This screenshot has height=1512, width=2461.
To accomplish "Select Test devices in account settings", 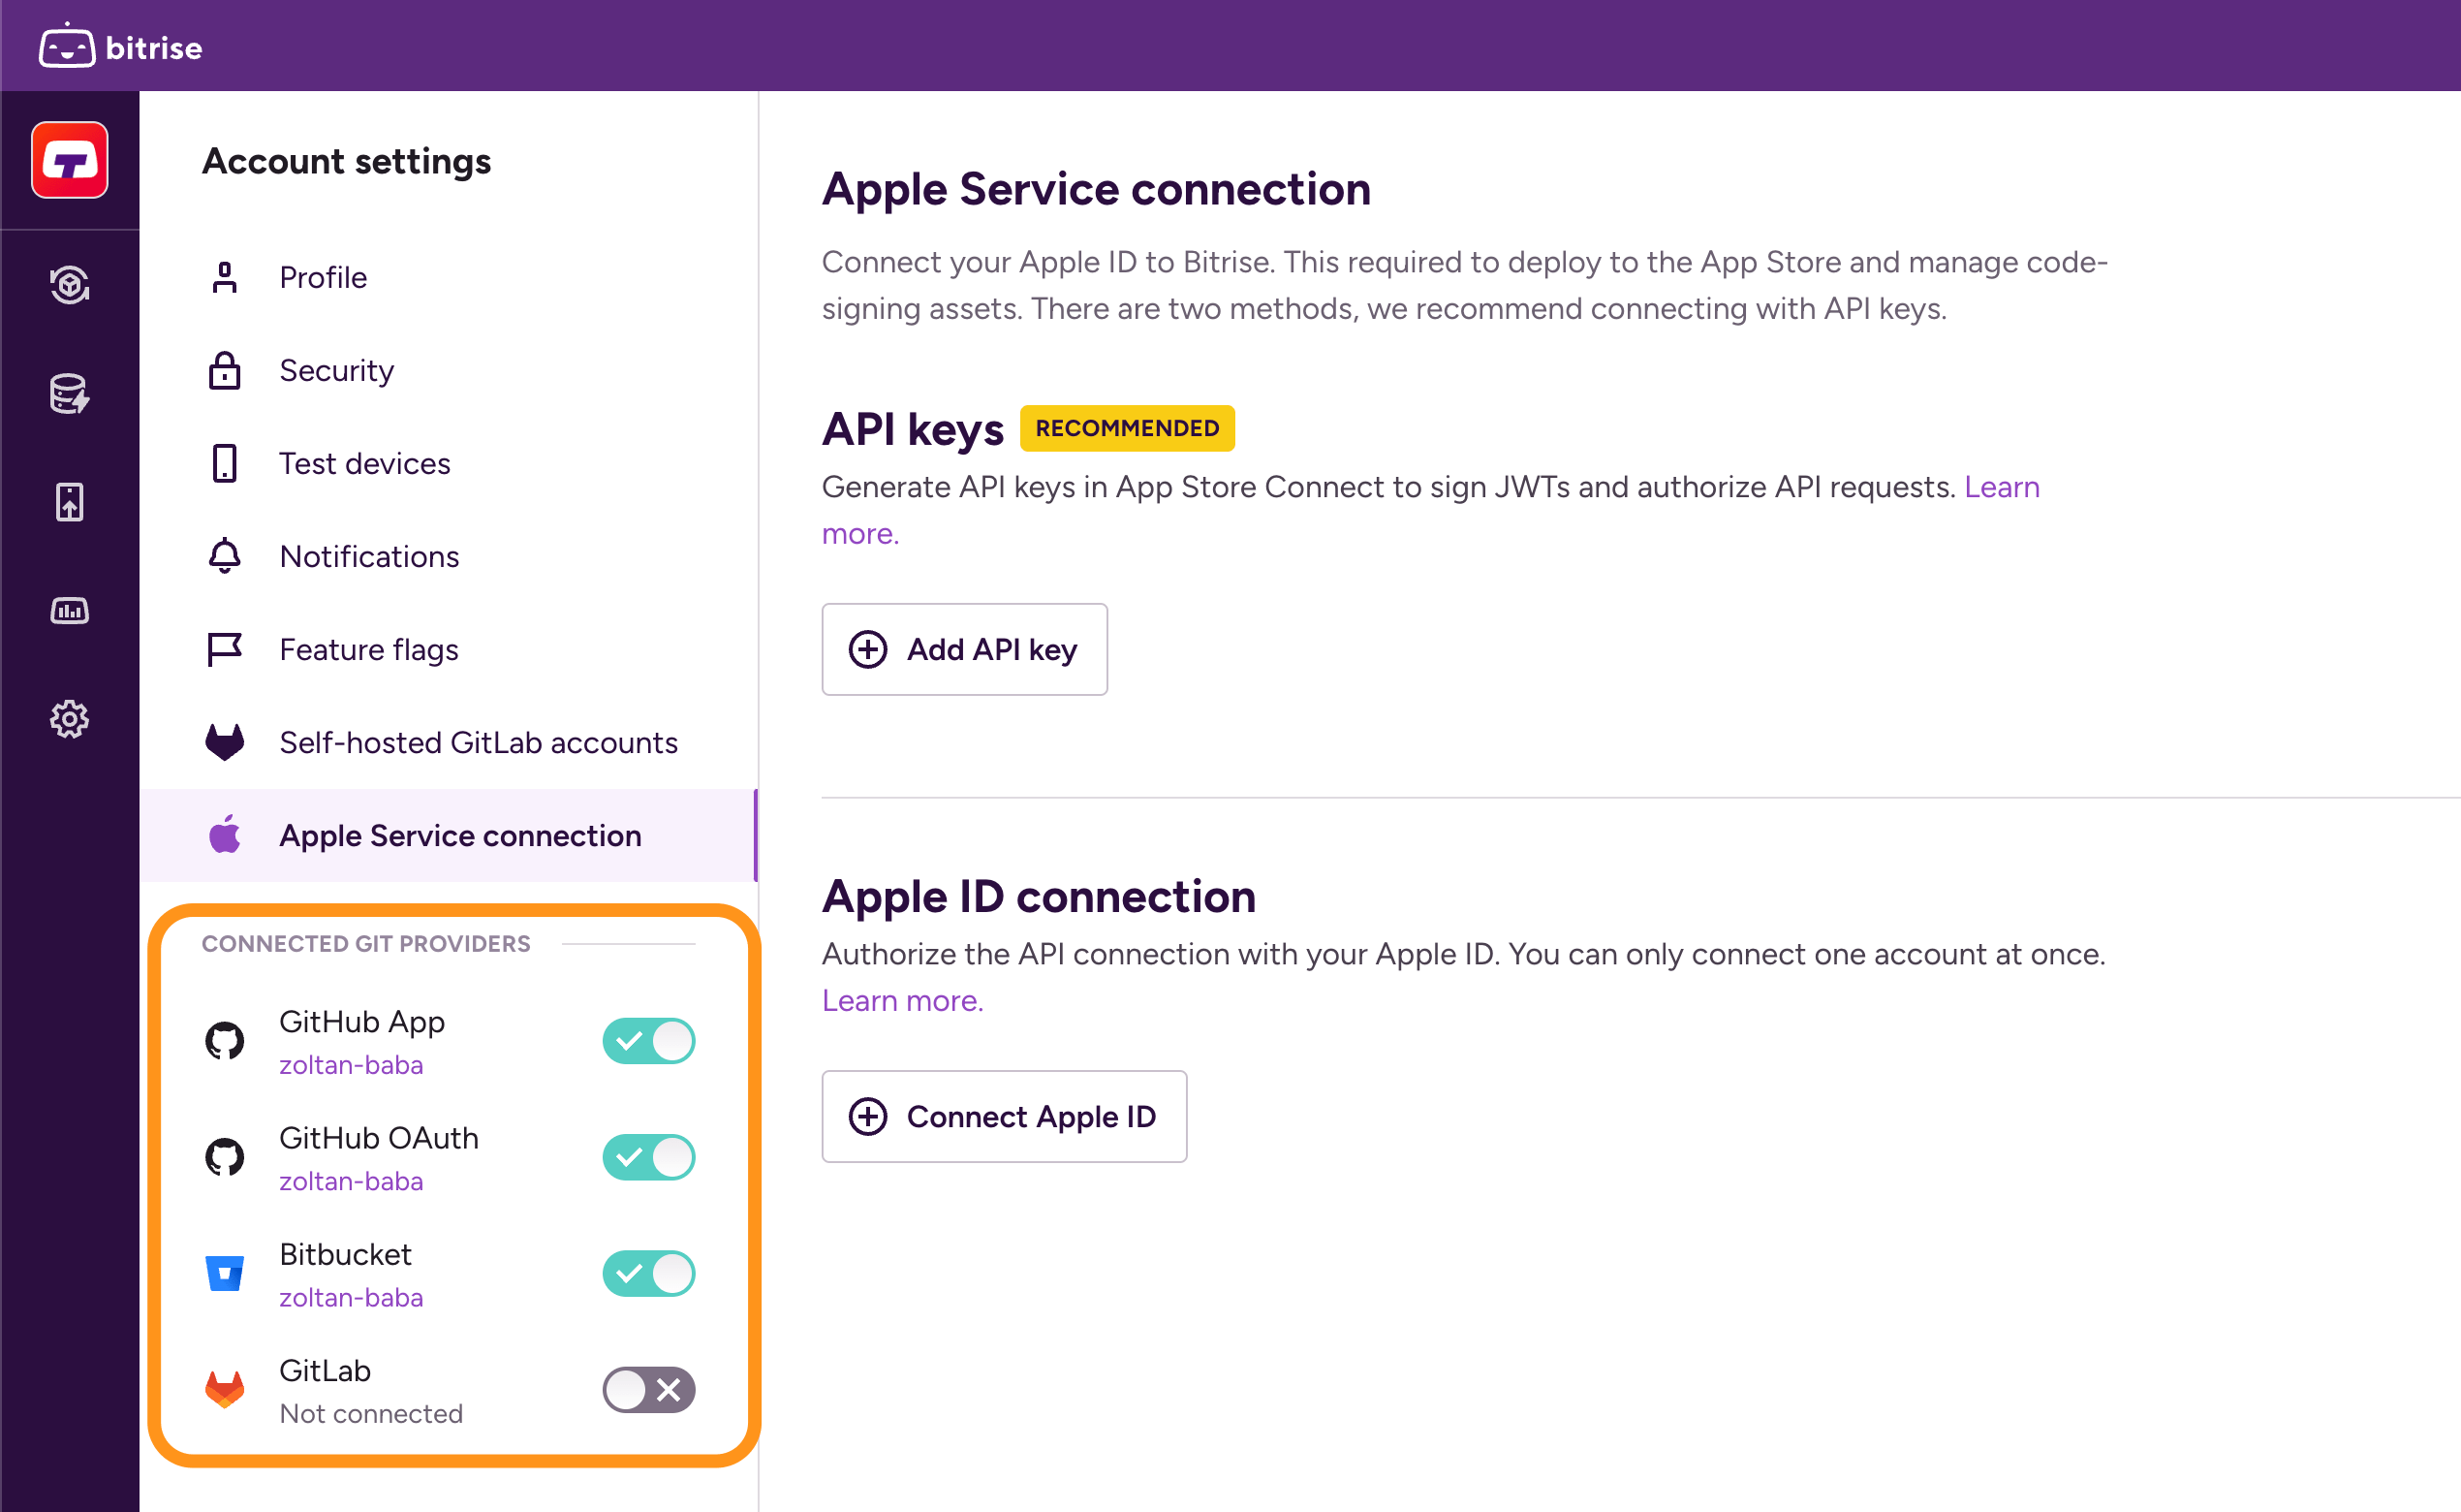I will tap(449, 463).
